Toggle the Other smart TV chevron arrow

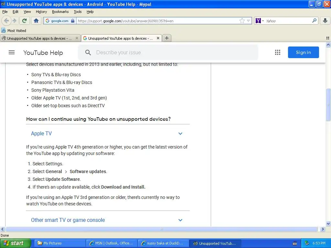(180, 220)
